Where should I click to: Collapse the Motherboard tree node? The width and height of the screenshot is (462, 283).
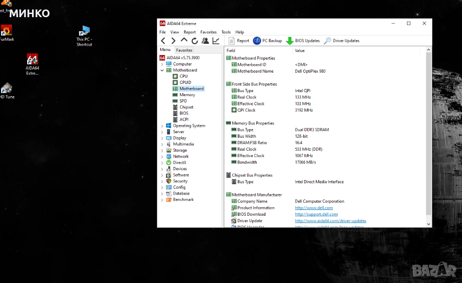coord(162,70)
